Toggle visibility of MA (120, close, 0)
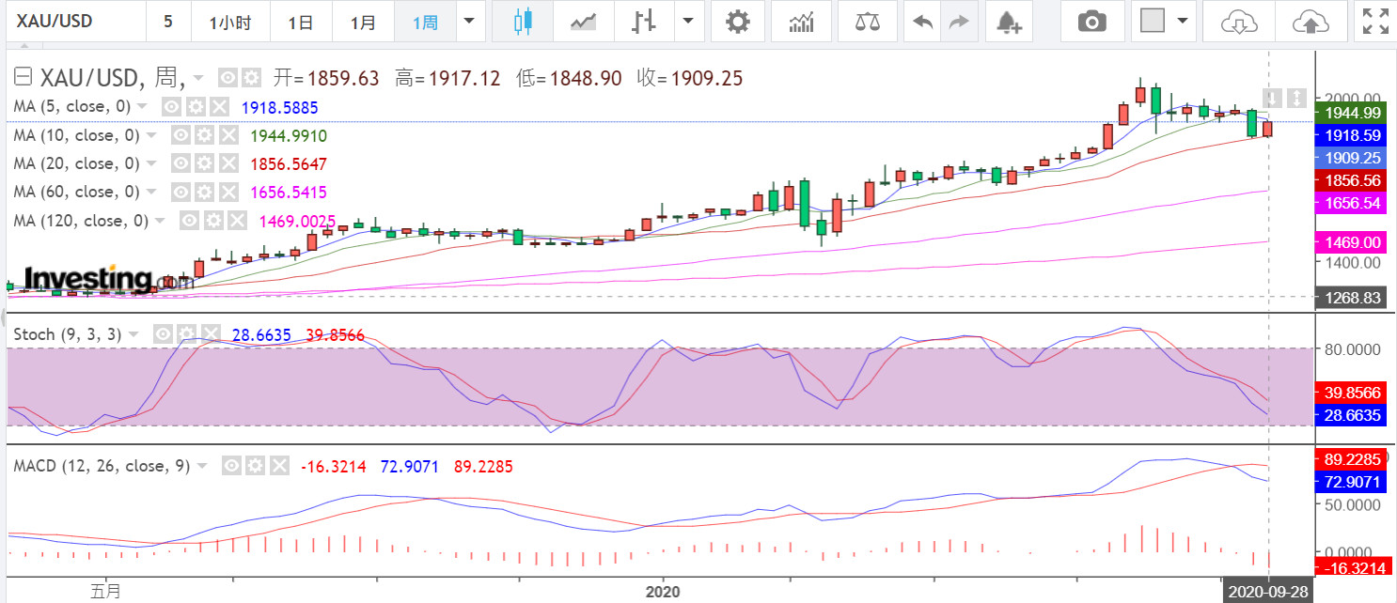Viewport: 1397px width, 603px height. [x=190, y=221]
